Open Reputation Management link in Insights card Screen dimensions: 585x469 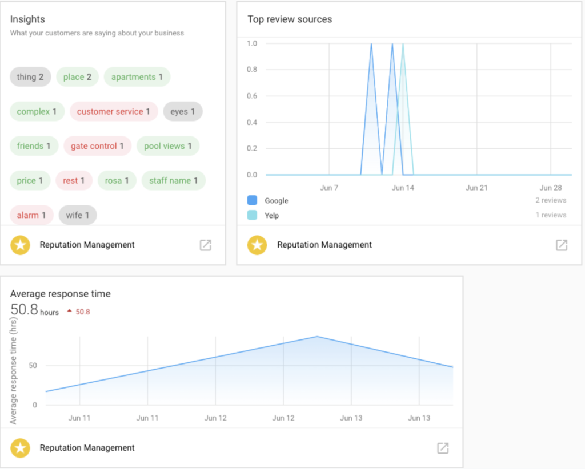87,245
